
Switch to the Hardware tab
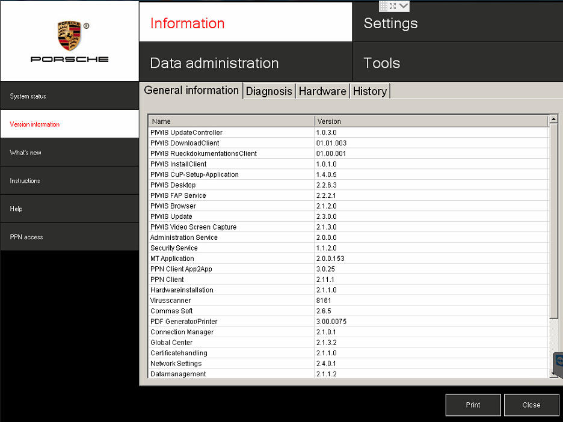tap(322, 91)
